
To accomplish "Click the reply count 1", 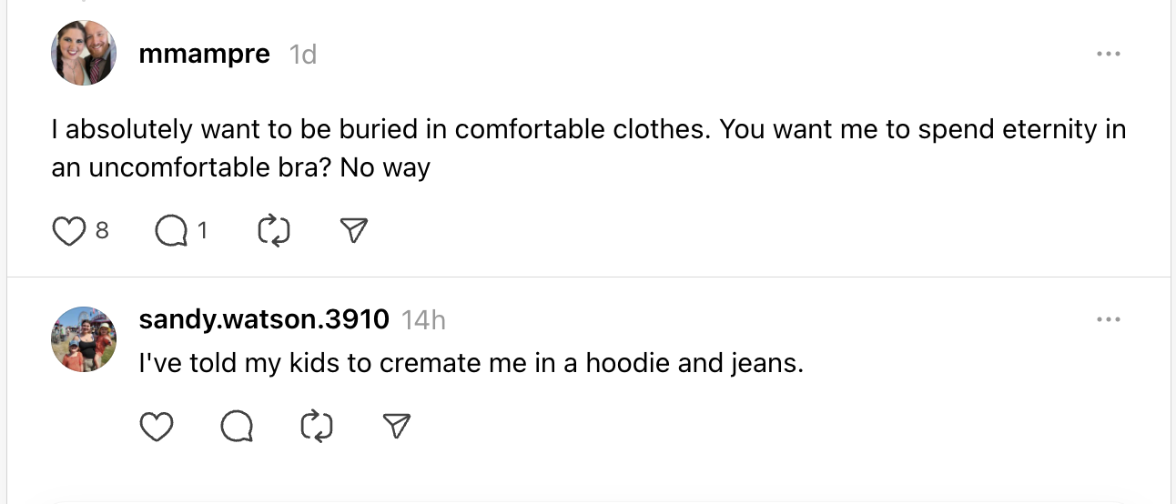I will coord(202,231).
